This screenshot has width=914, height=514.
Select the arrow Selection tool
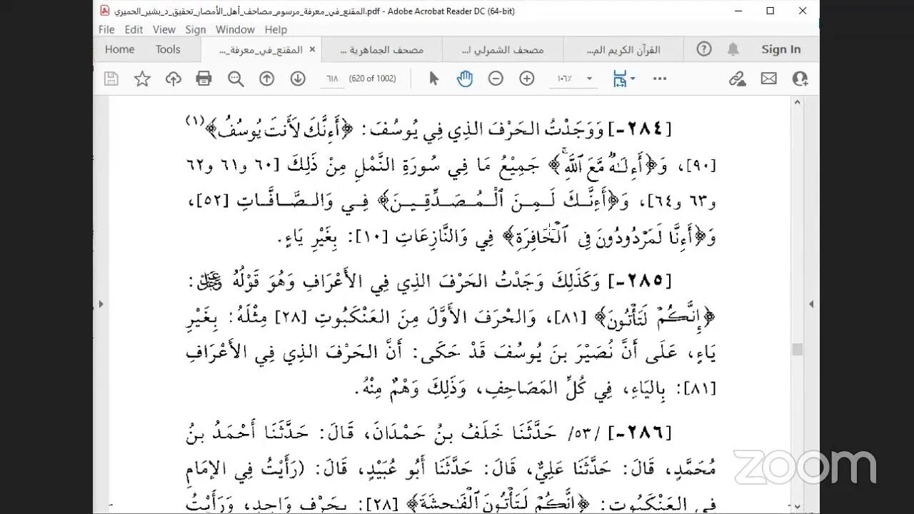(x=433, y=79)
